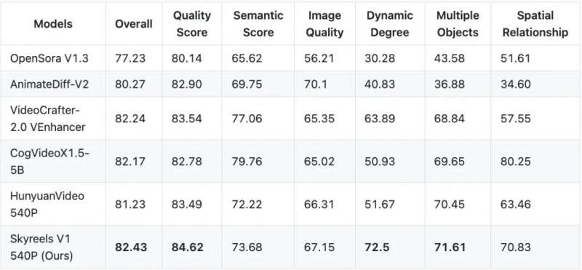582x270 pixels.
Task: Select the bold 82.43 overall score
Action: point(131,247)
